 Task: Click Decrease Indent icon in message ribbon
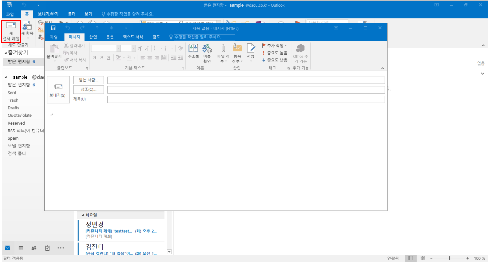coord(174,58)
